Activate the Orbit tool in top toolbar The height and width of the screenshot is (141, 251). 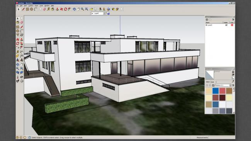point(74,9)
